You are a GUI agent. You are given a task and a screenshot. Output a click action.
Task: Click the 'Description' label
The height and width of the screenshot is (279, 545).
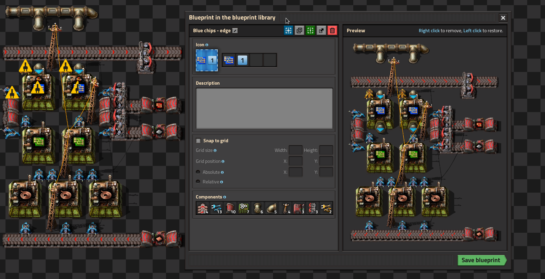[208, 83]
